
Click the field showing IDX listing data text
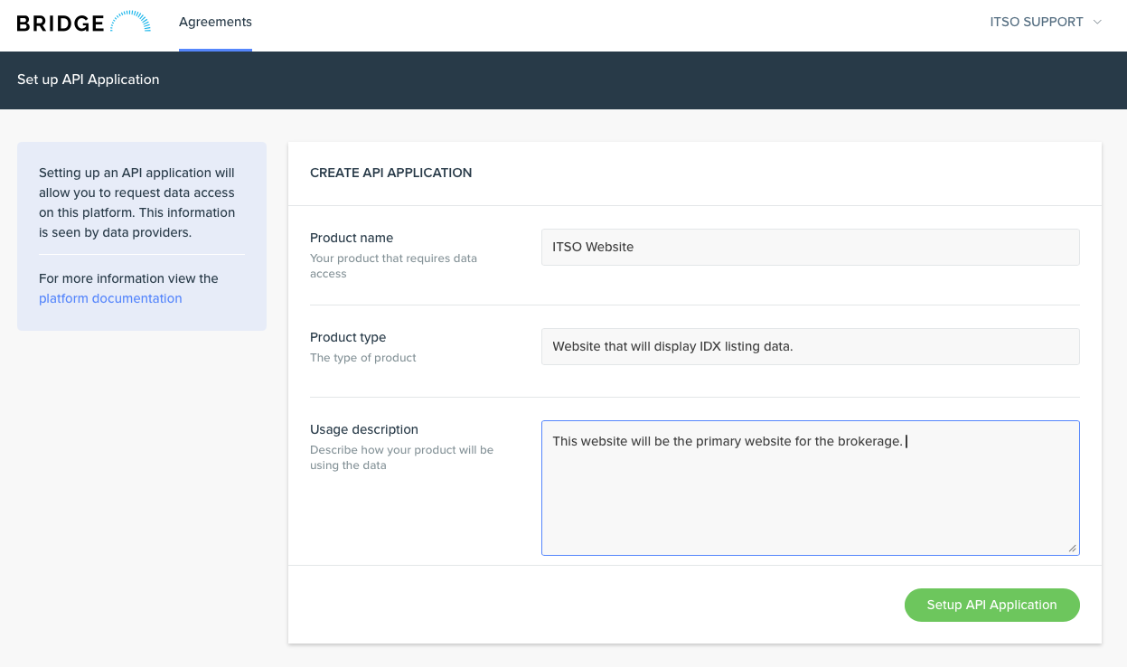[810, 346]
